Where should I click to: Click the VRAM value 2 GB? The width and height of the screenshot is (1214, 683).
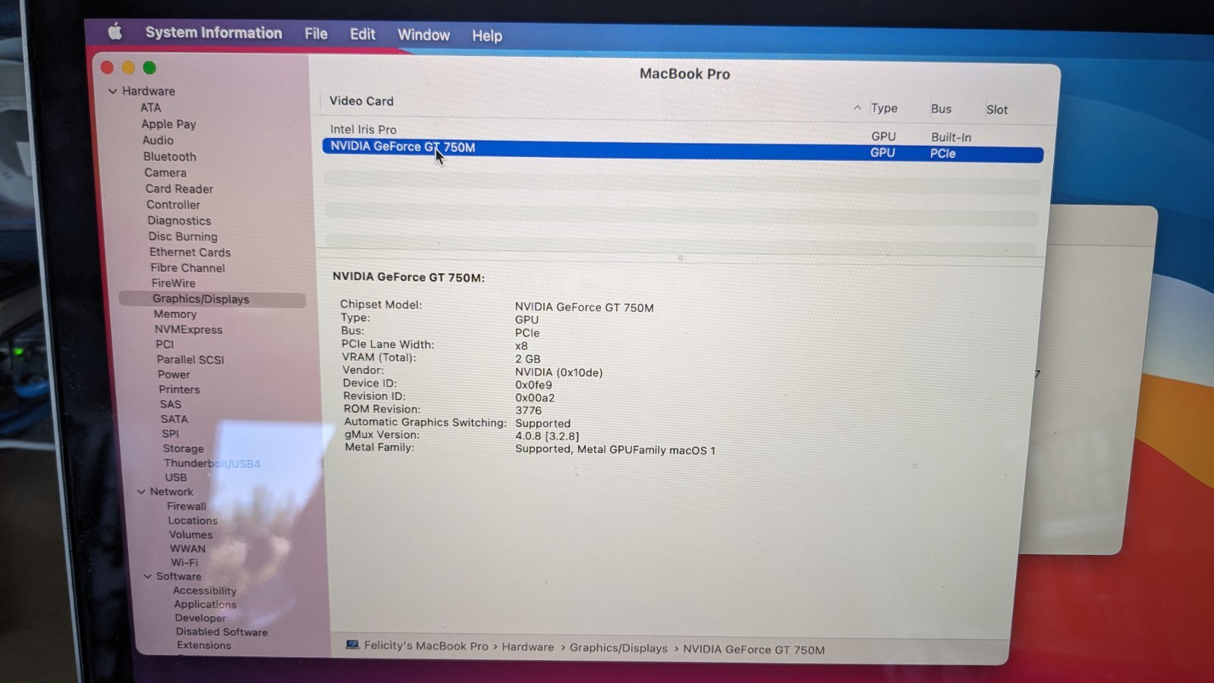point(527,359)
